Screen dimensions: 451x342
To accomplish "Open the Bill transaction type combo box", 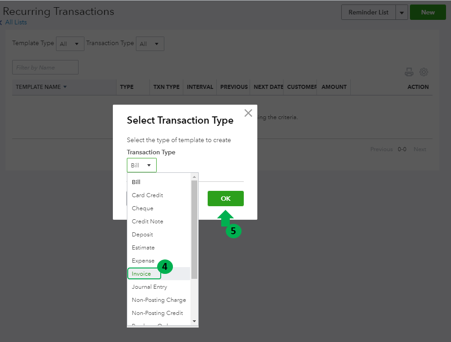I will (141, 165).
